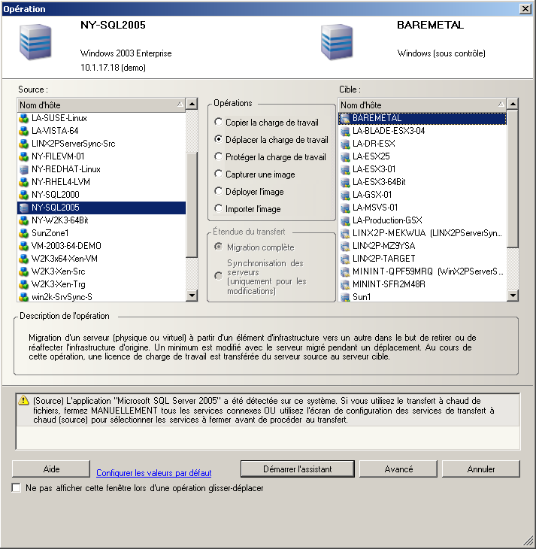Click the NY-W2K3-64Bit host icon
536x549 pixels.
pyautogui.click(x=23, y=220)
